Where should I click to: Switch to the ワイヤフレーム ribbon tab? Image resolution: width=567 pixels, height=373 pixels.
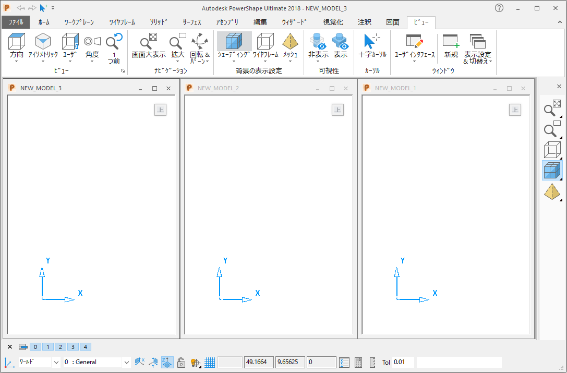pyautogui.click(x=122, y=22)
